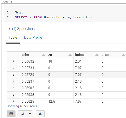
Task: Open the Data Profile tab
Action: pos(33,37)
